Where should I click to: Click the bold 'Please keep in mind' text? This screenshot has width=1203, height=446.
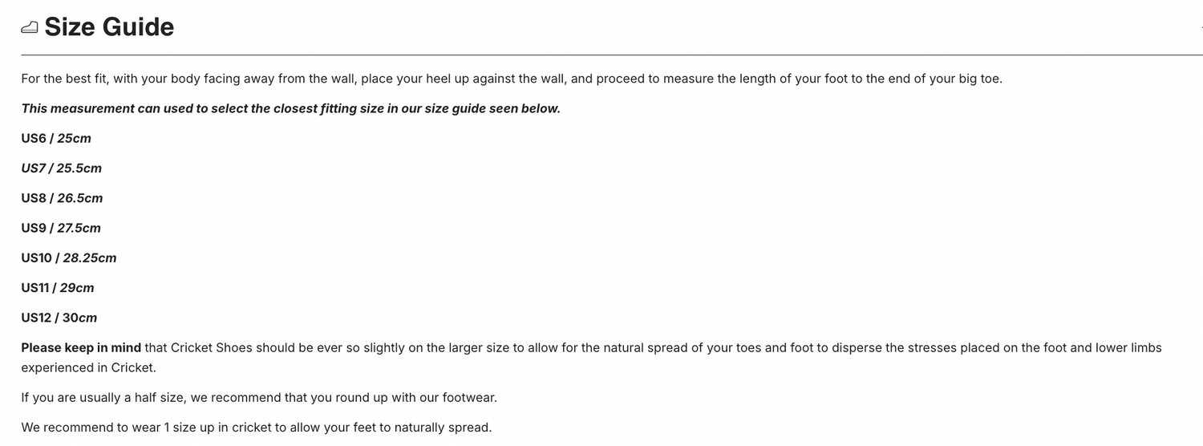pyautogui.click(x=81, y=347)
